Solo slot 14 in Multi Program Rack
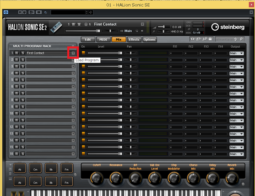Image resolution: width=255 pixels, height=196 pixels. pyautogui.click(x=23, y=140)
